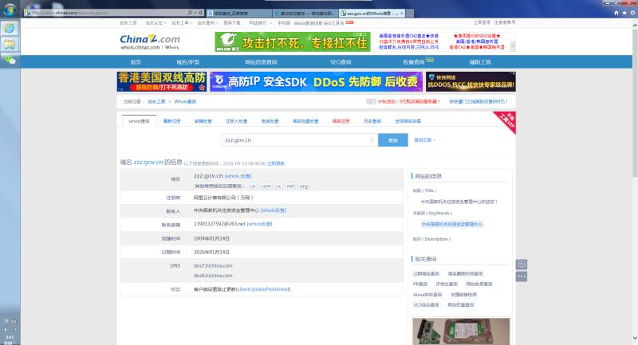Click the address bar search magnifier icon
The height and width of the screenshot is (345, 638).
point(190,13)
